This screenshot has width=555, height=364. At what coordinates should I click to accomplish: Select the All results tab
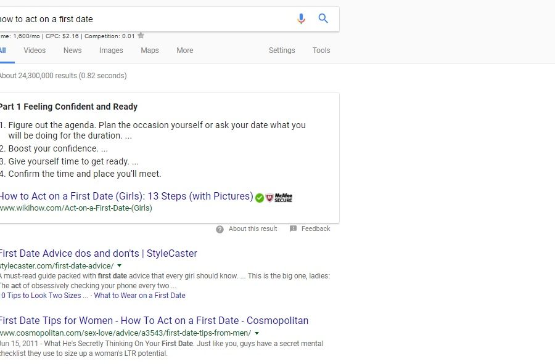[x=3, y=50]
